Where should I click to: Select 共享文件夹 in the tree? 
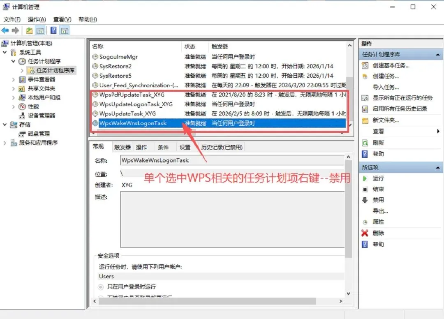click(x=42, y=89)
